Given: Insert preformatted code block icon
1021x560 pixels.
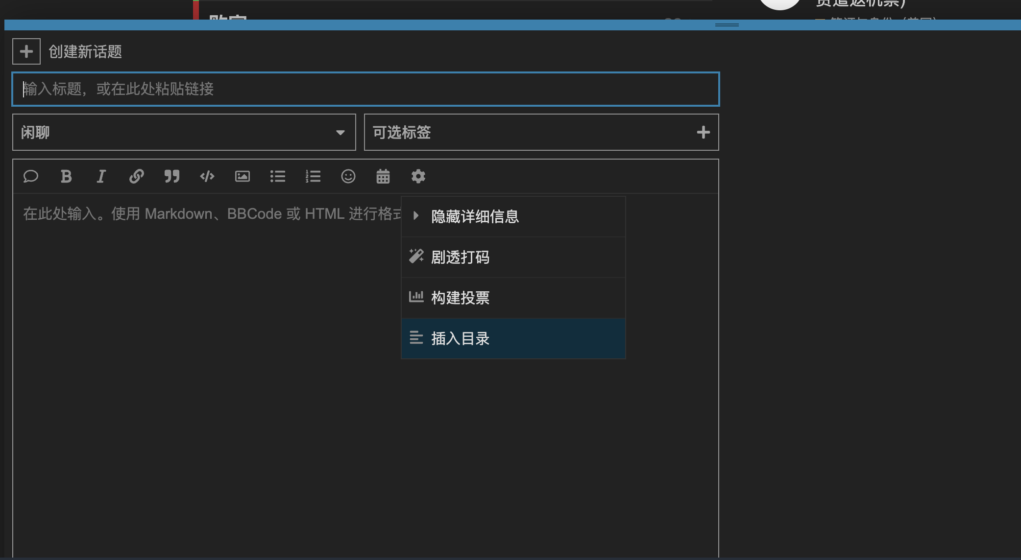Looking at the screenshot, I should click(x=207, y=176).
